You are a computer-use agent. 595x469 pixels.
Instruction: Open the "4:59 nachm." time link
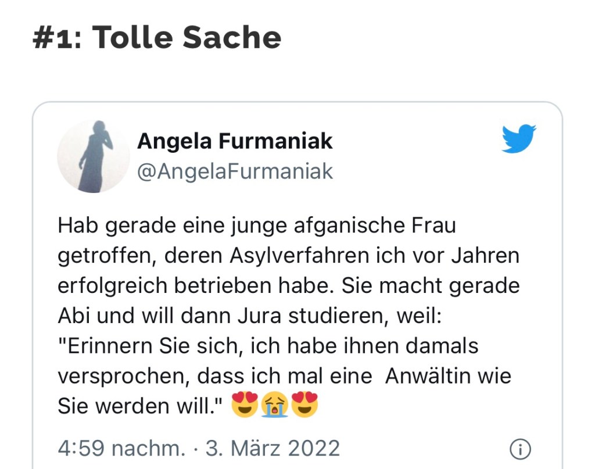pyautogui.click(x=121, y=449)
